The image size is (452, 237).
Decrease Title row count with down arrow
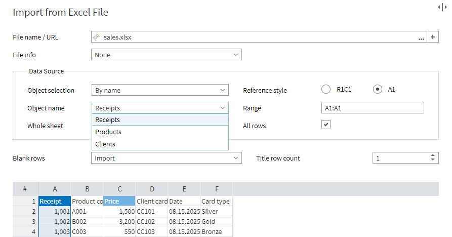pyautogui.click(x=433, y=161)
